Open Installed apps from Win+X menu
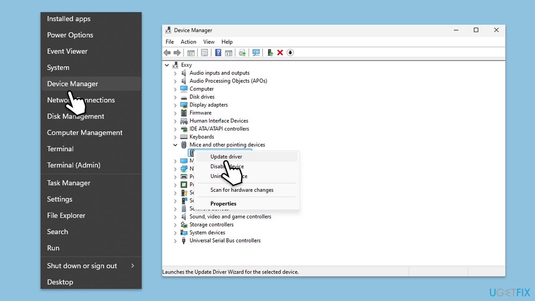Image resolution: width=535 pixels, height=301 pixels. [91, 19]
